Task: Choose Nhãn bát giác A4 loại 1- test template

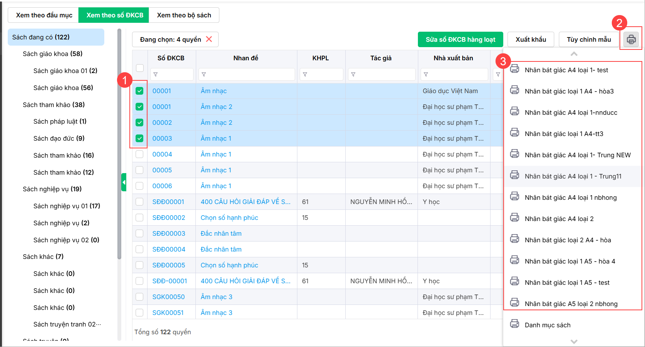Action: tap(566, 70)
